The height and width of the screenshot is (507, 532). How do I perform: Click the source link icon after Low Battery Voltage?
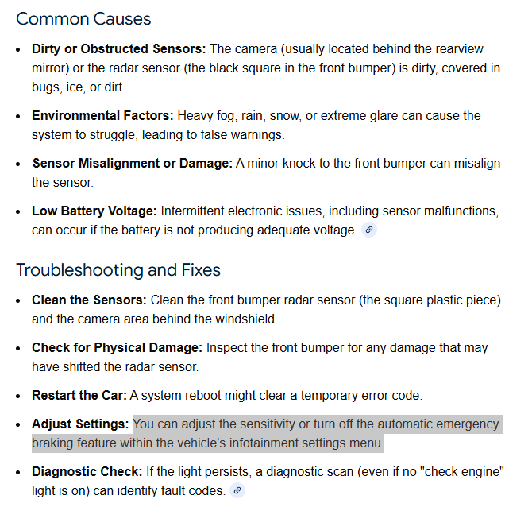[368, 230]
